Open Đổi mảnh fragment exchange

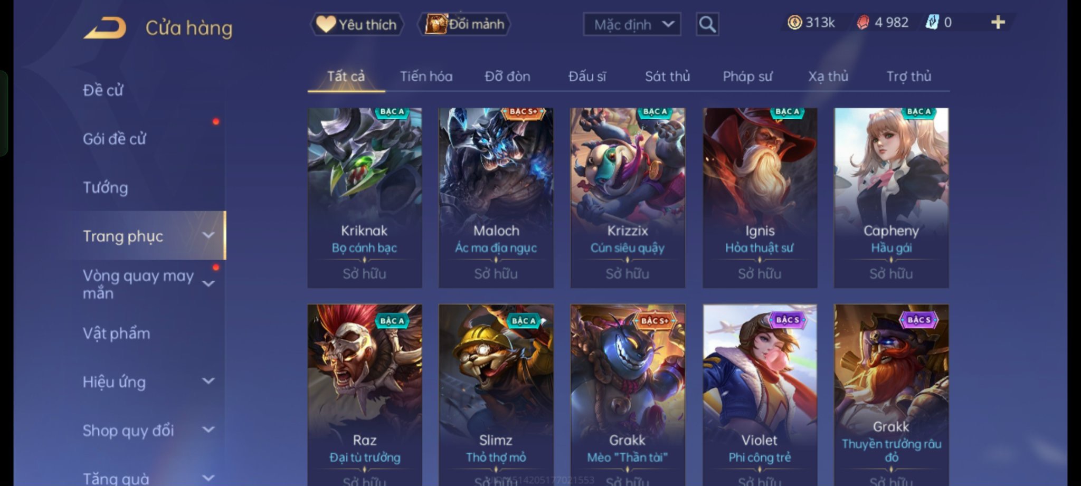[464, 24]
